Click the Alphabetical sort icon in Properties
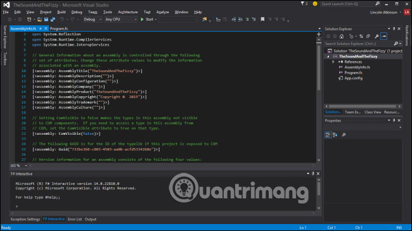This screenshot has height=231, width=412. [x=335, y=135]
